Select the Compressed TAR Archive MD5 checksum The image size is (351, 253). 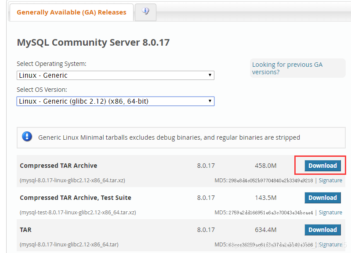tap(271, 181)
